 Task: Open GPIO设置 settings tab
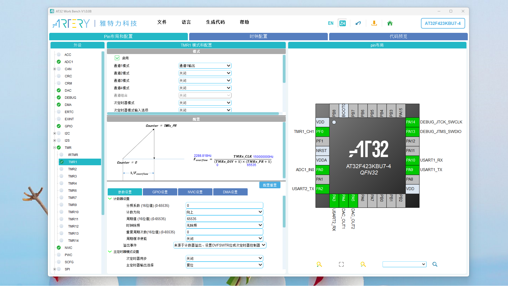[160, 192]
